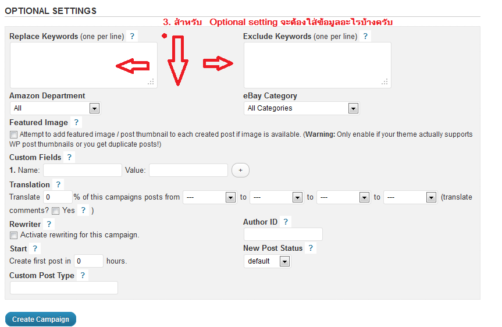
Task: Open the New Post Status default dropdown
Action: pos(267,261)
